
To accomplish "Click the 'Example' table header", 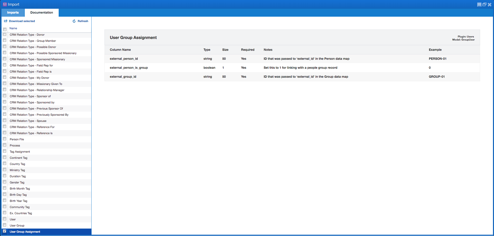I will [x=435, y=50].
